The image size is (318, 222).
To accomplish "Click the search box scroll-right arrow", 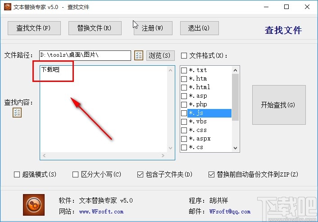I will pos(163,155).
